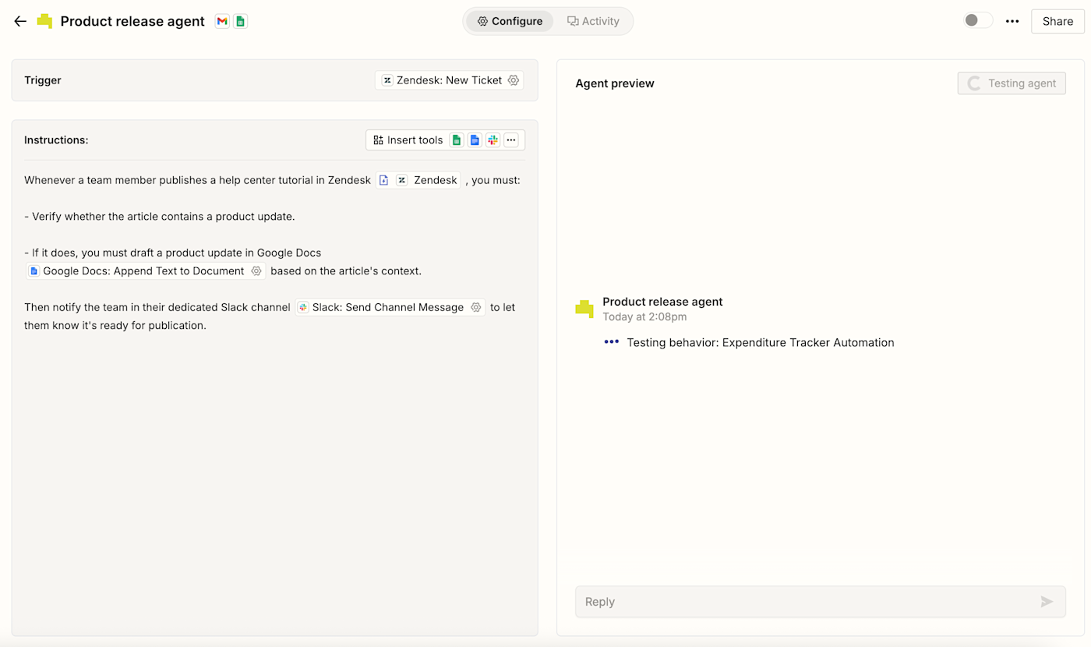The width and height of the screenshot is (1091, 647).
Task: Switch to the Configure tab
Action: pyautogui.click(x=510, y=21)
